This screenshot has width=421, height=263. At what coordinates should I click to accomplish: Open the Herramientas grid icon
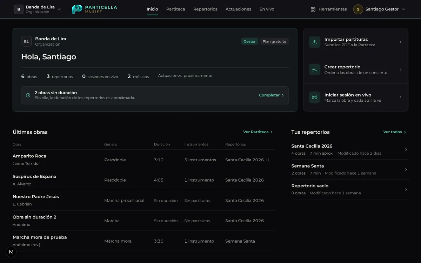313,9
